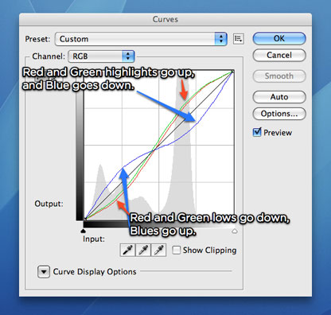Apply Auto curve correction
Image resolution: width=331 pixels, height=315 pixels.
279,97
